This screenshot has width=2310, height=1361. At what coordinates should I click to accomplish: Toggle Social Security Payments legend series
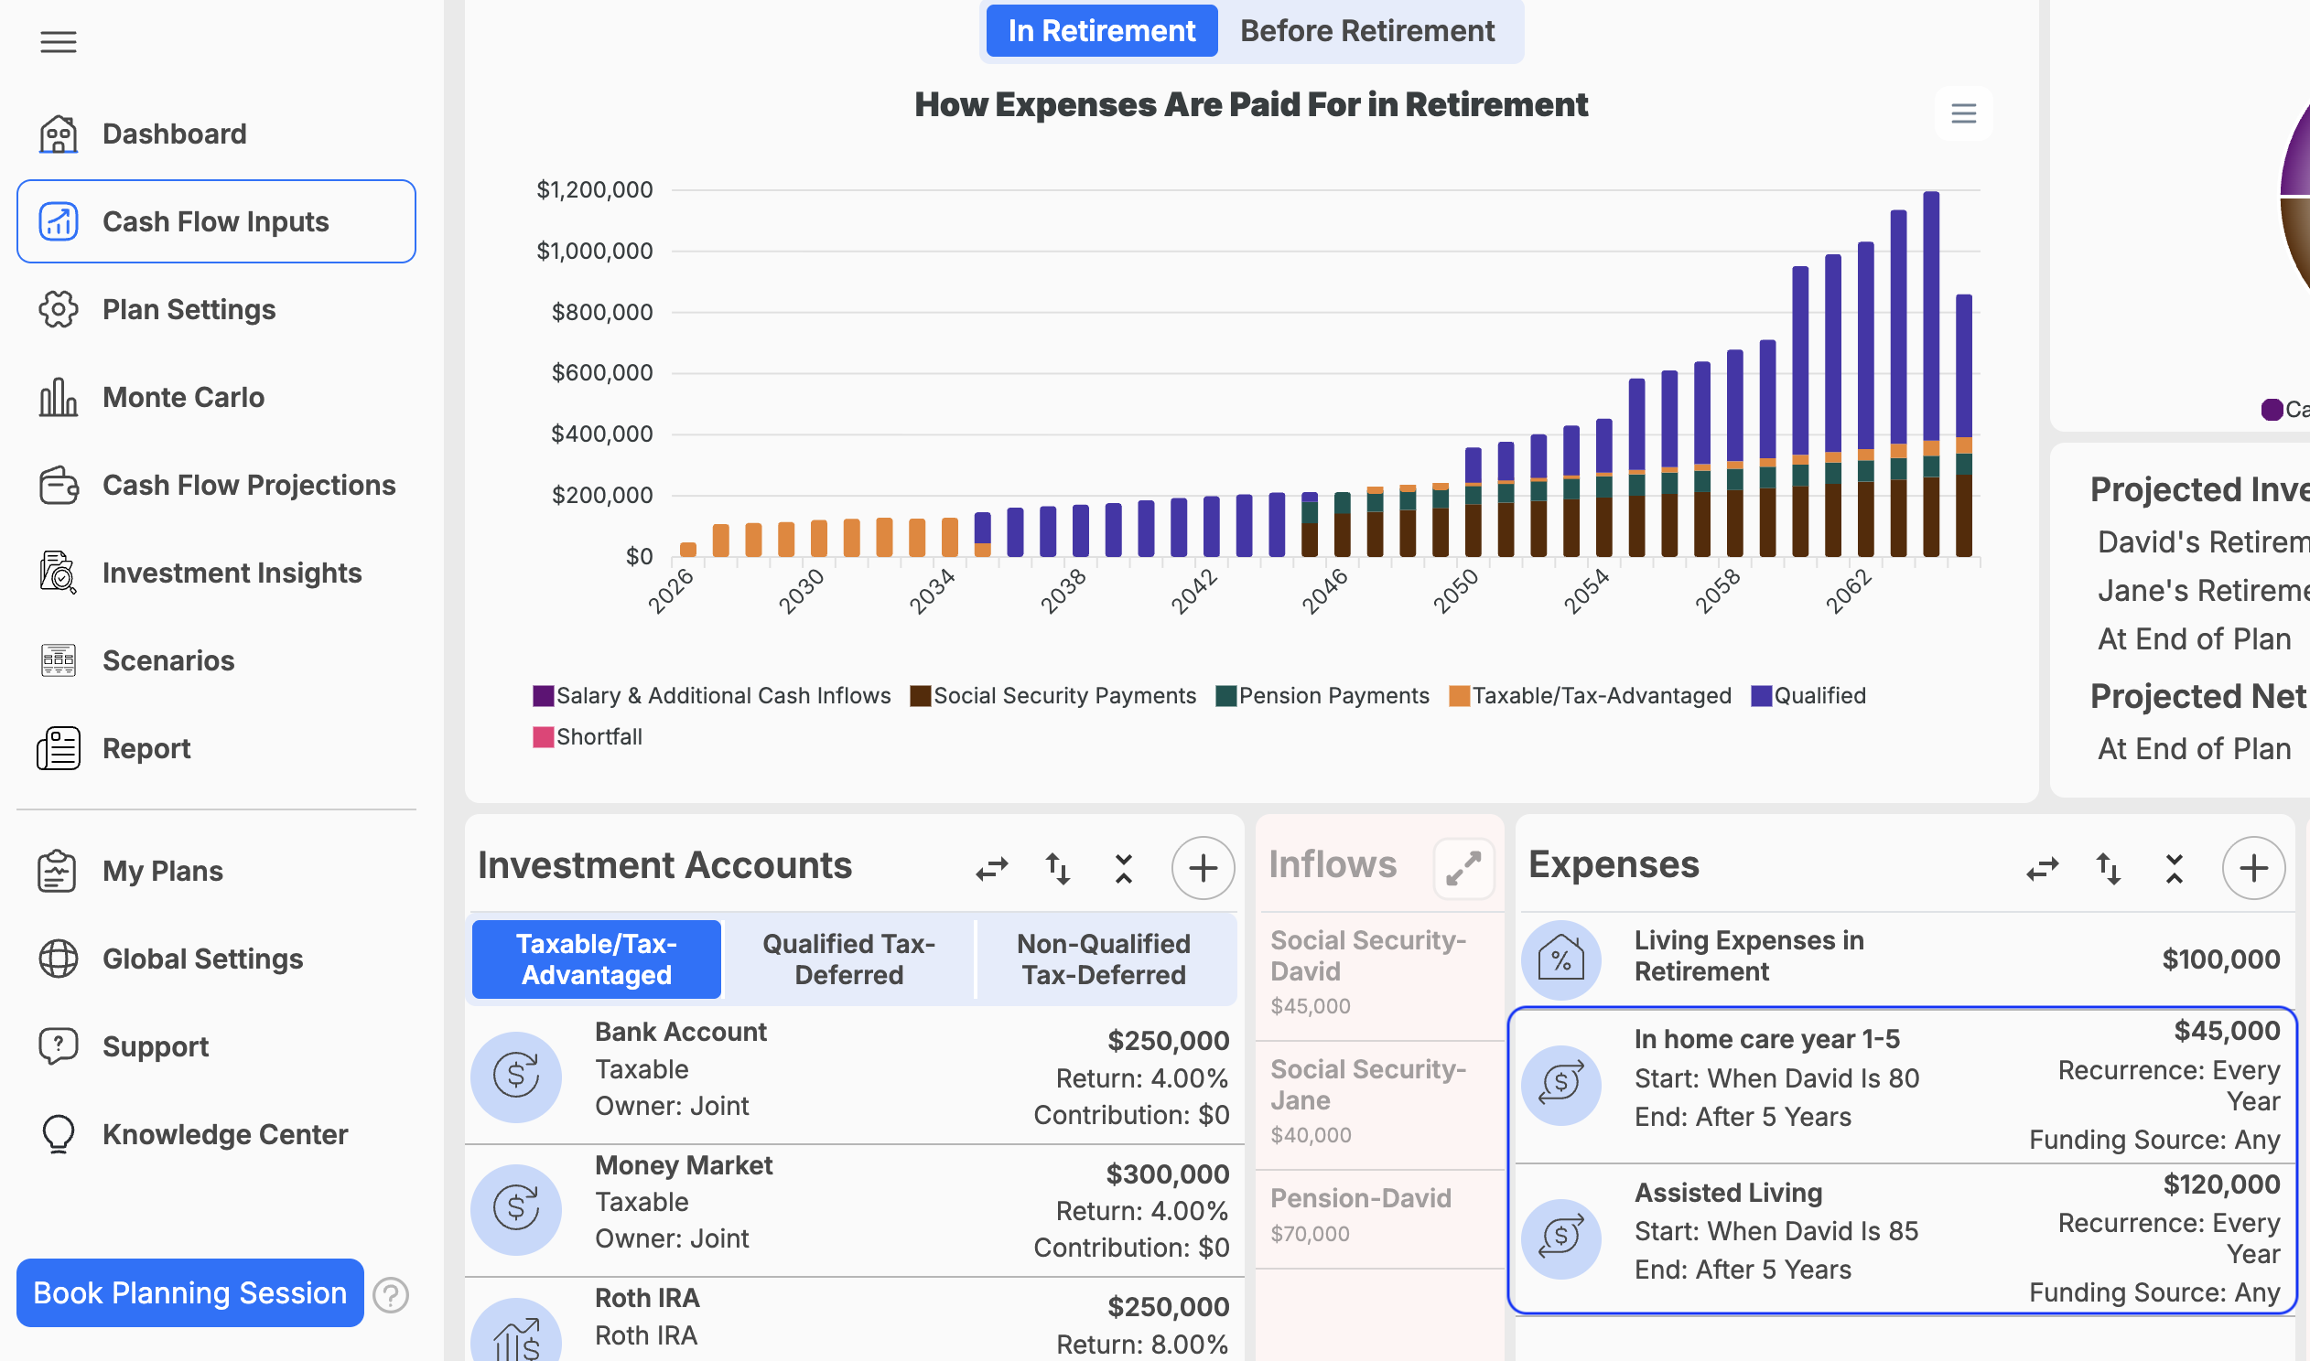(1052, 696)
